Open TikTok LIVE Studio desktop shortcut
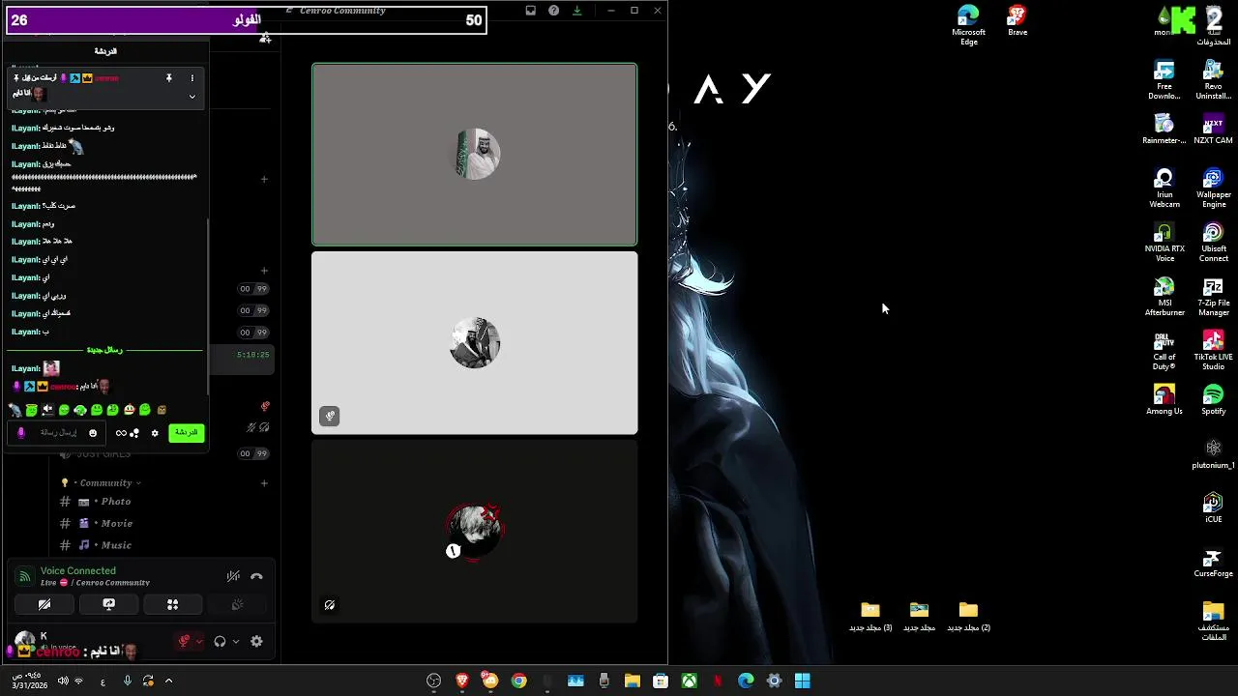The height and width of the screenshot is (696, 1238). 1214,350
